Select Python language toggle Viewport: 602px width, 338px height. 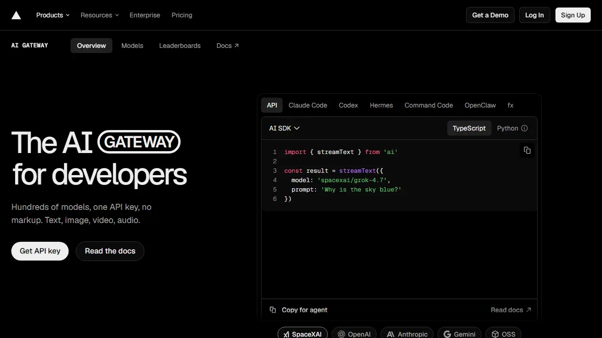[x=507, y=128]
